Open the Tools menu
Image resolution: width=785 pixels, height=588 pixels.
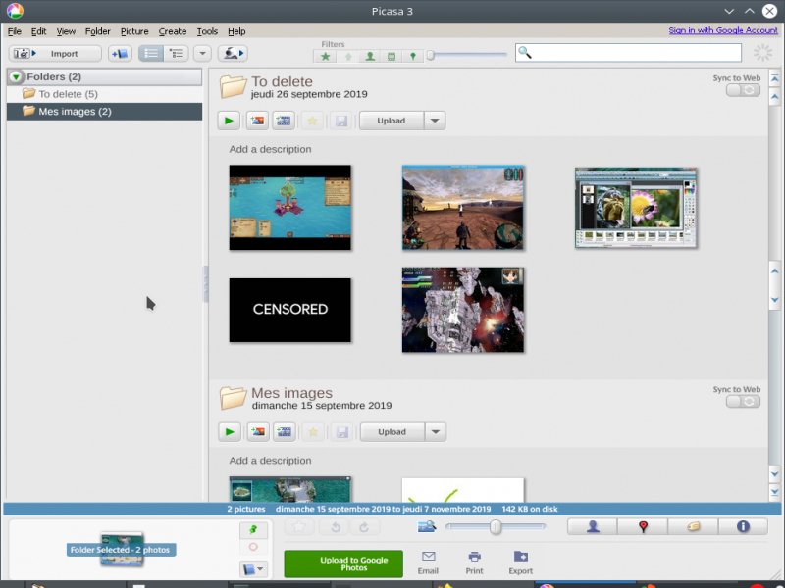pyautogui.click(x=207, y=31)
